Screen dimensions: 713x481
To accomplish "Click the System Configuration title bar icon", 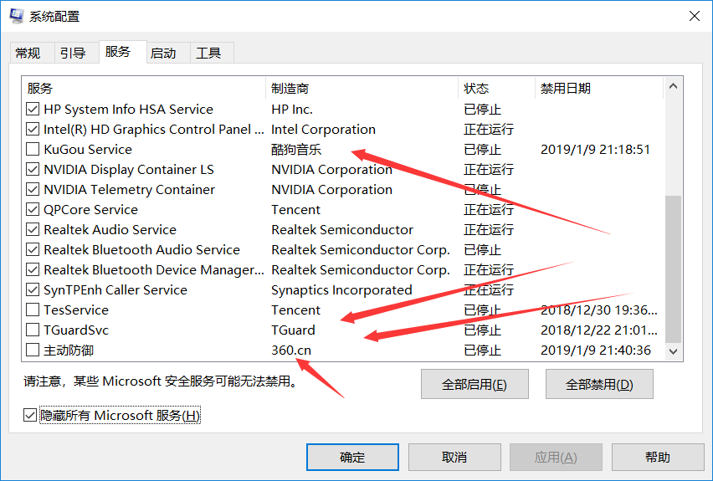I will [x=17, y=16].
